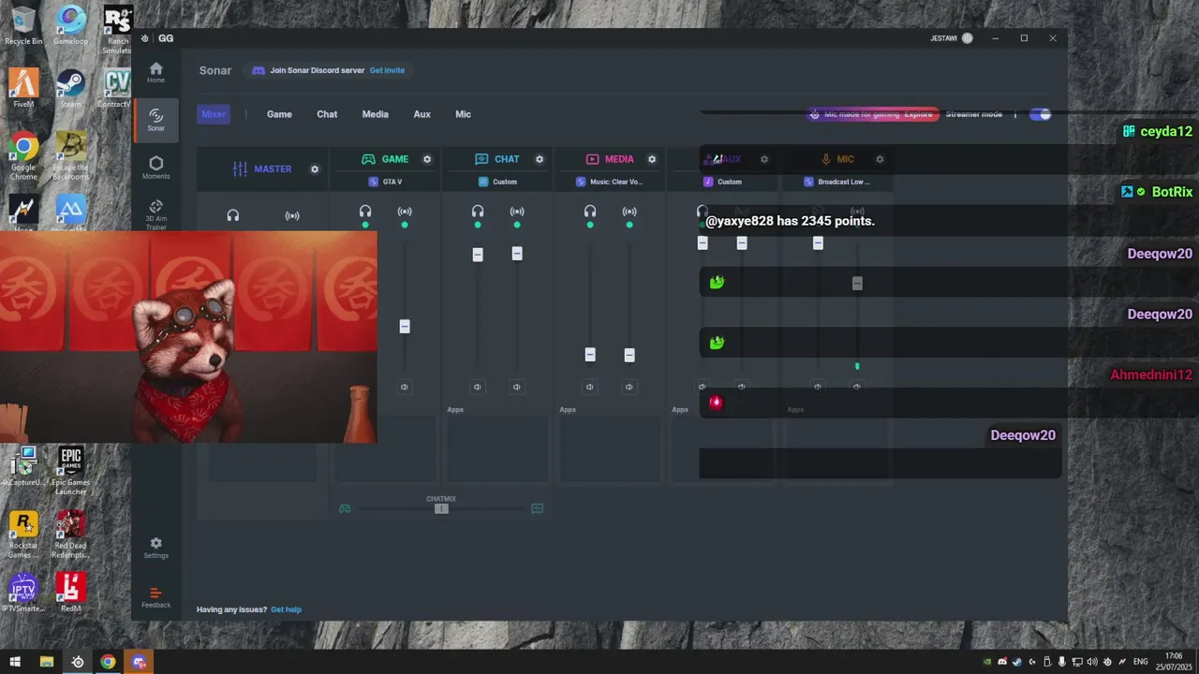
Task: Open the taskbar clock and date
Action: (x=1175, y=662)
